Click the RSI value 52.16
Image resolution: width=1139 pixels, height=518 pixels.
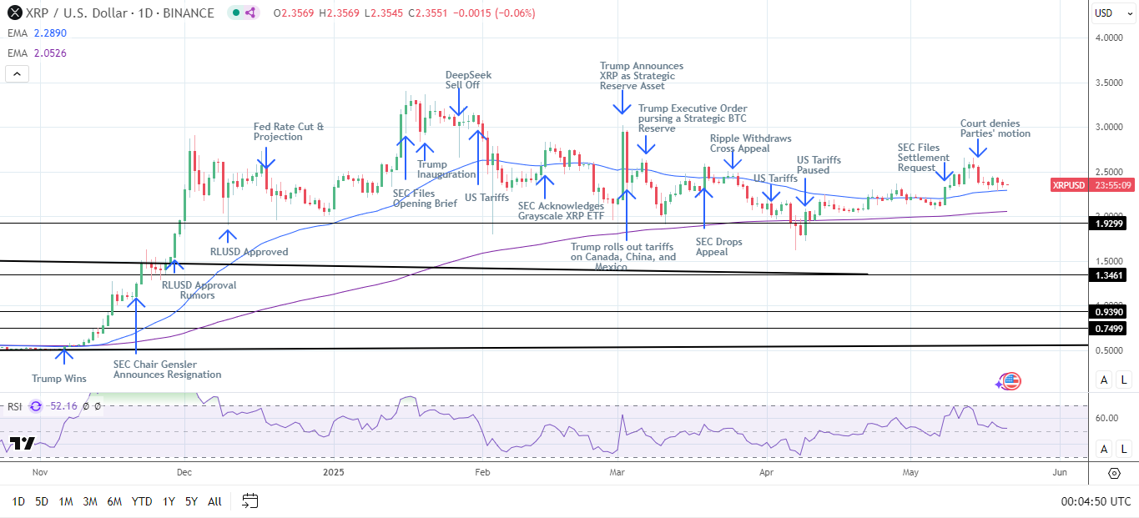(62, 406)
